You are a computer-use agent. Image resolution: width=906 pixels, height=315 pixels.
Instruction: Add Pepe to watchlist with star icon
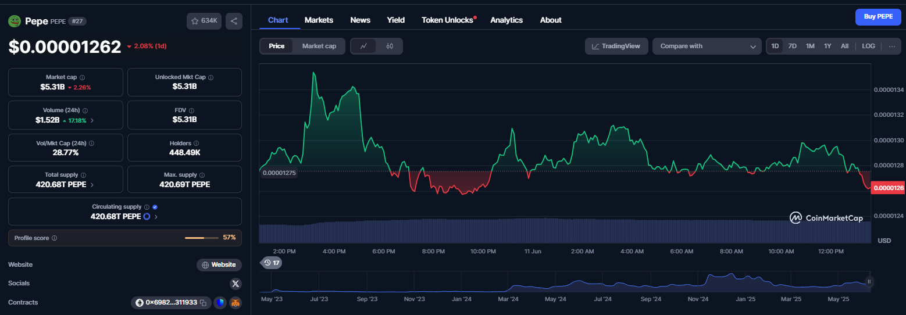pos(204,21)
